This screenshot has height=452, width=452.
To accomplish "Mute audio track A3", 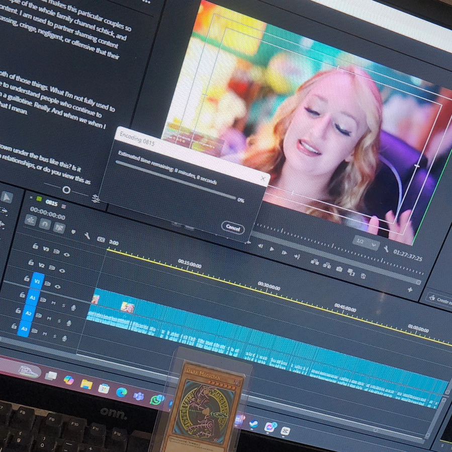I will (45, 334).
